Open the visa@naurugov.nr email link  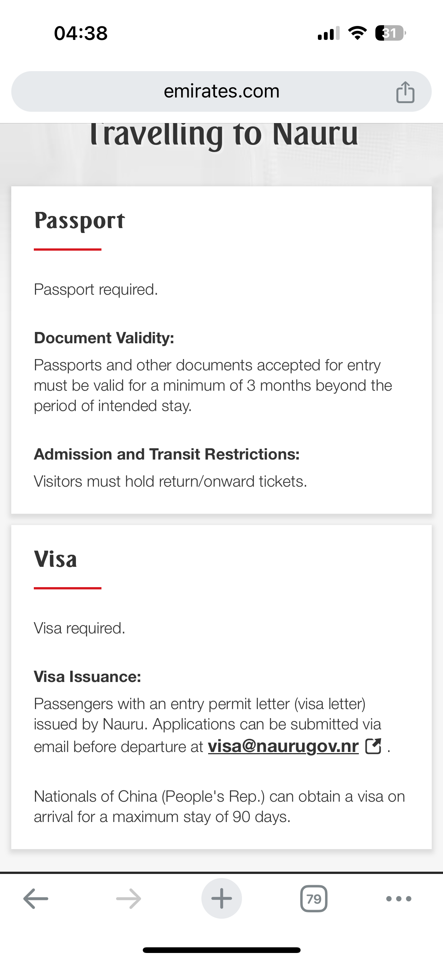coord(283,746)
